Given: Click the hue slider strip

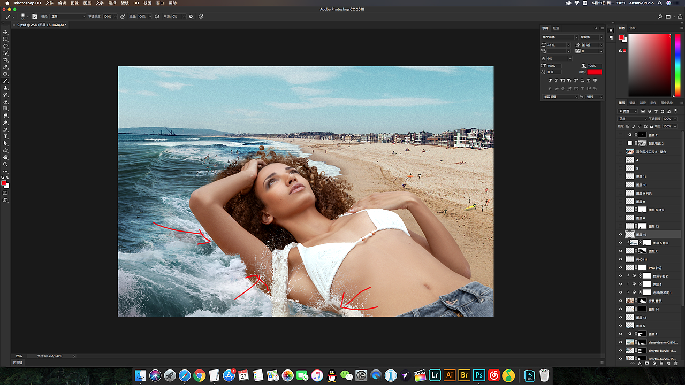Looking at the screenshot, I should [x=678, y=65].
